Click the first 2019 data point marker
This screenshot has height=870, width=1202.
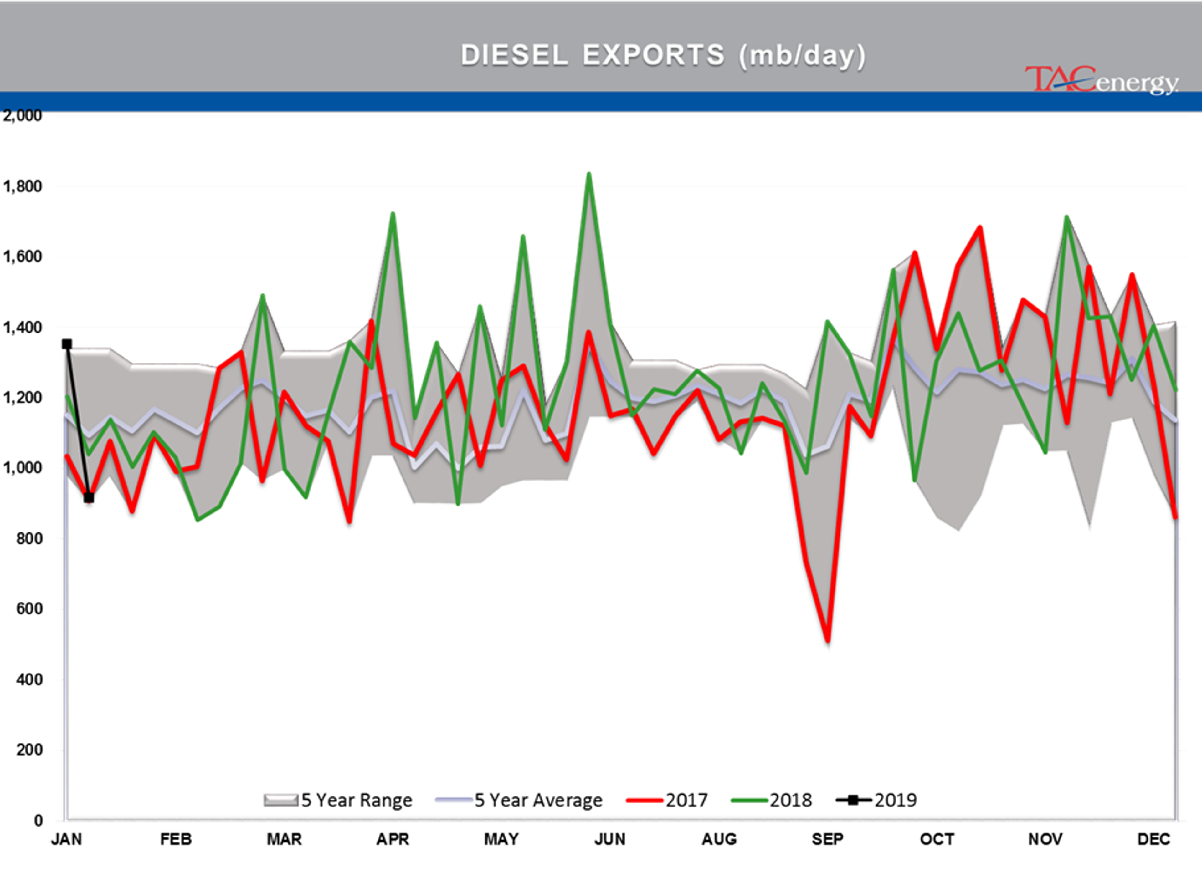pos(67,344)
